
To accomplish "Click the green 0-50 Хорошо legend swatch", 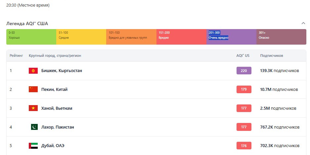I will coord(31,37).
